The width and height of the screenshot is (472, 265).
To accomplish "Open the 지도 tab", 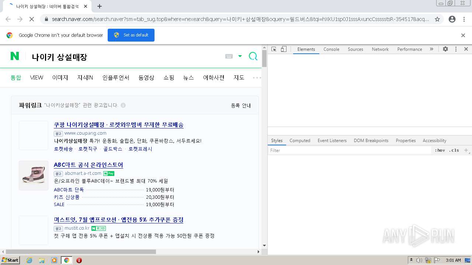I will 239,78.
